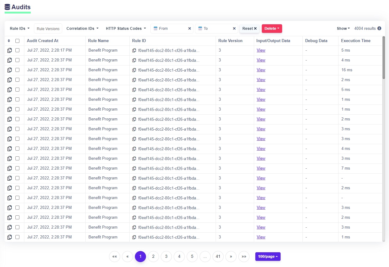Toggle the select-all checkbox in the header

(18, 41)
